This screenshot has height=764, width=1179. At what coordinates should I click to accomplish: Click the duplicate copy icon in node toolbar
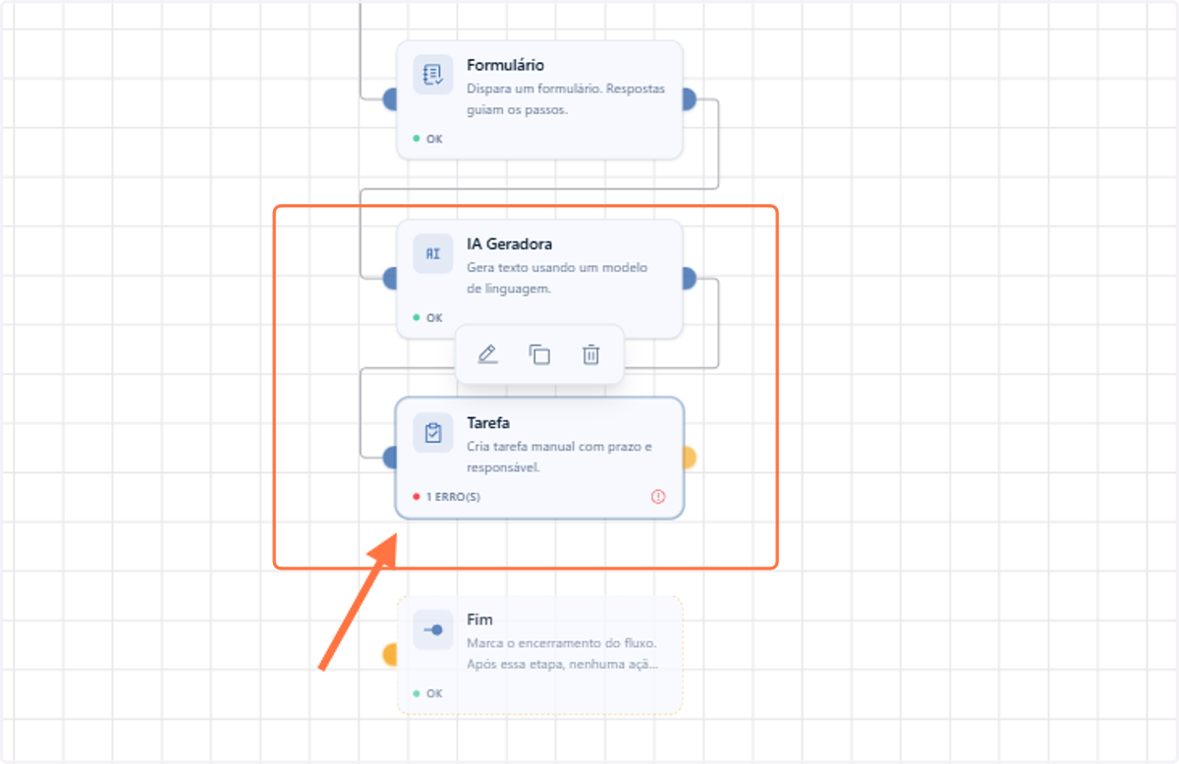[x=539, y=355]
